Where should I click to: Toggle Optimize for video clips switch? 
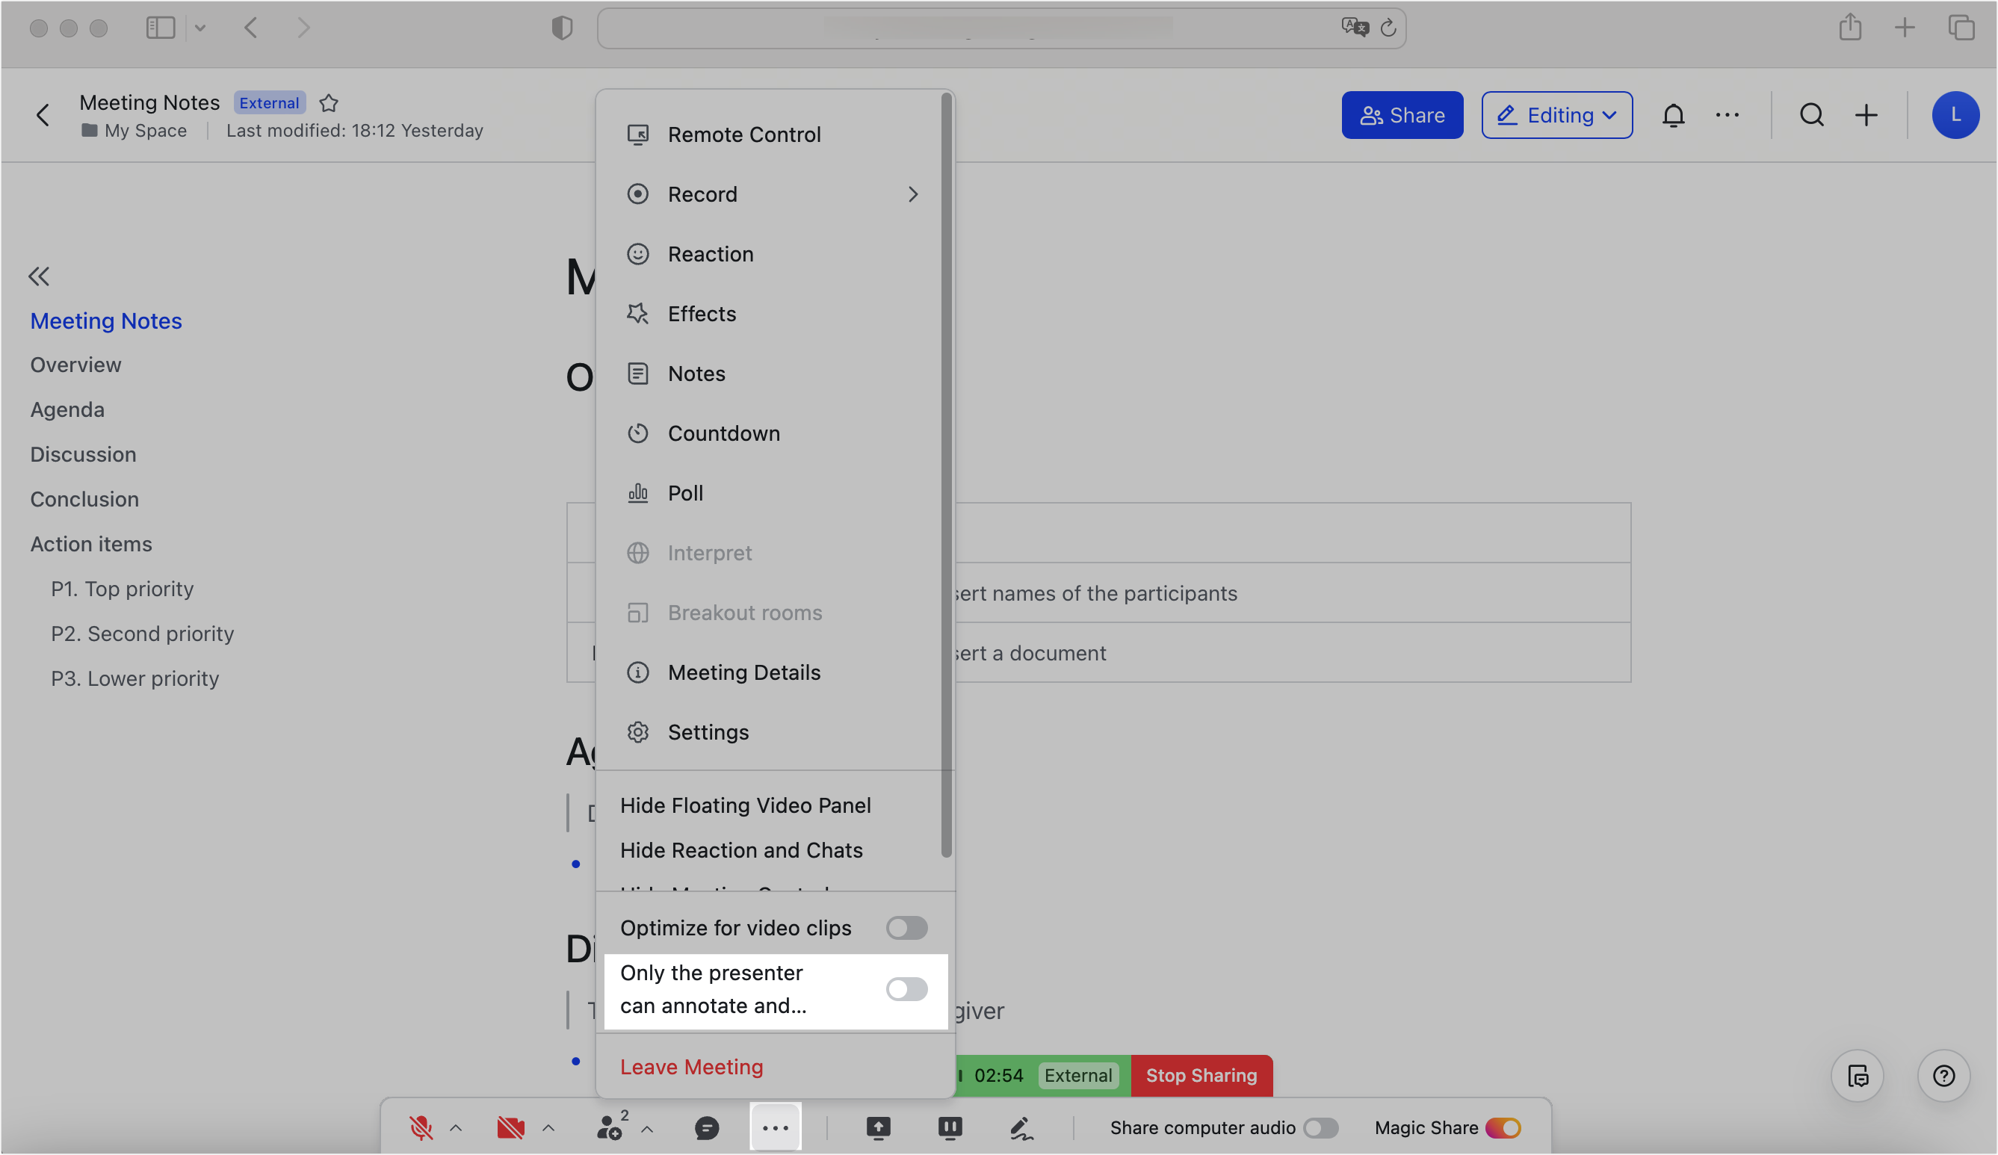click(906, 927)
